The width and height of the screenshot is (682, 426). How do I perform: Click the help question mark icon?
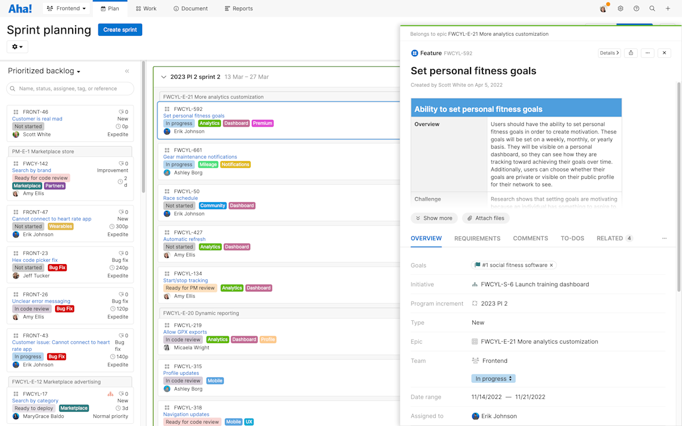tap(637, 9)
